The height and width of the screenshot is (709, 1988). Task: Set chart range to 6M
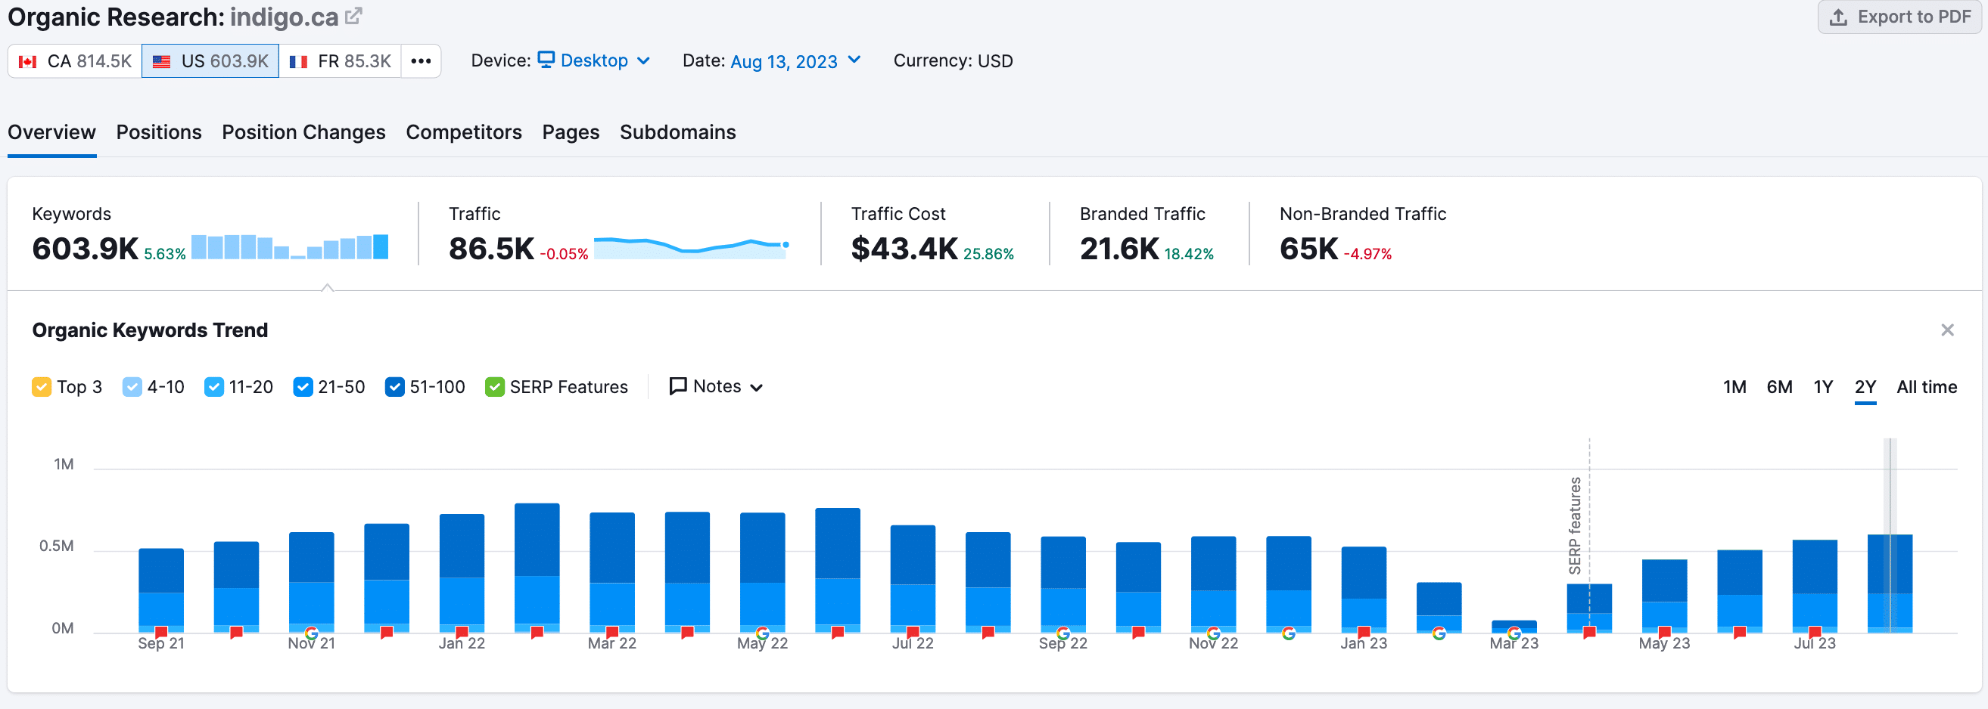[x=1779, y=386]
